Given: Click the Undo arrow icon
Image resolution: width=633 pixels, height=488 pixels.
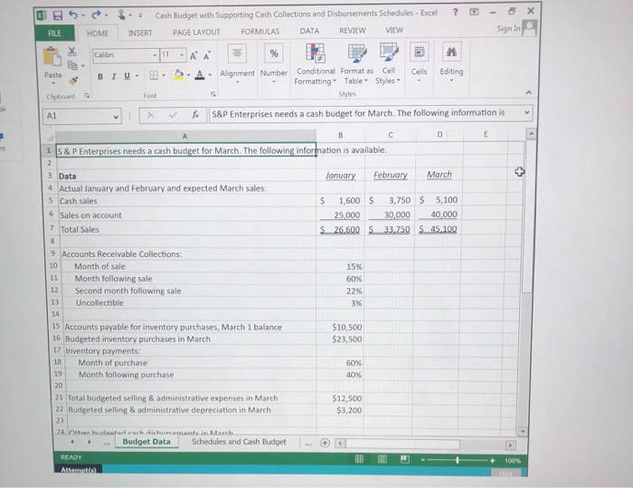Looking at the screenshot, I should 73,15.
